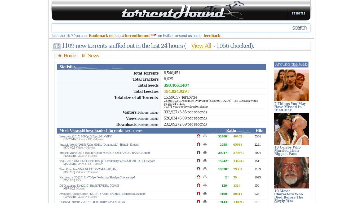Click Insurgent hits value 5364
The width and height of the screenshot is (362, 203).
tap(258, 136)
